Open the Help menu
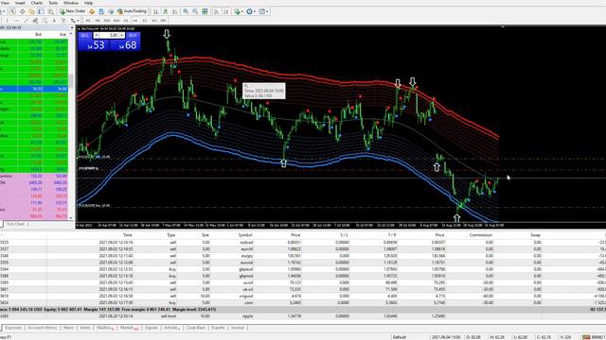606x340 pixels. coord(88,3)
